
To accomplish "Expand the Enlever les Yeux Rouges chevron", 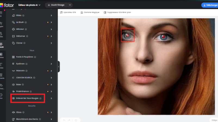I will point(51,98).
